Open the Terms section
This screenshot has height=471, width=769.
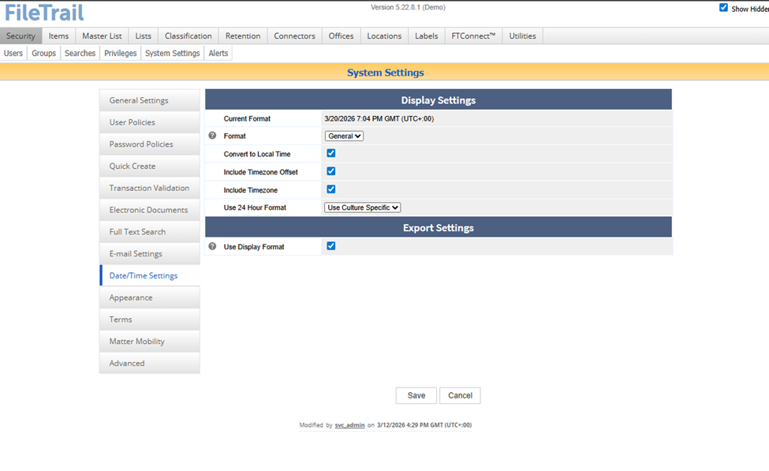tap(150, 320)
